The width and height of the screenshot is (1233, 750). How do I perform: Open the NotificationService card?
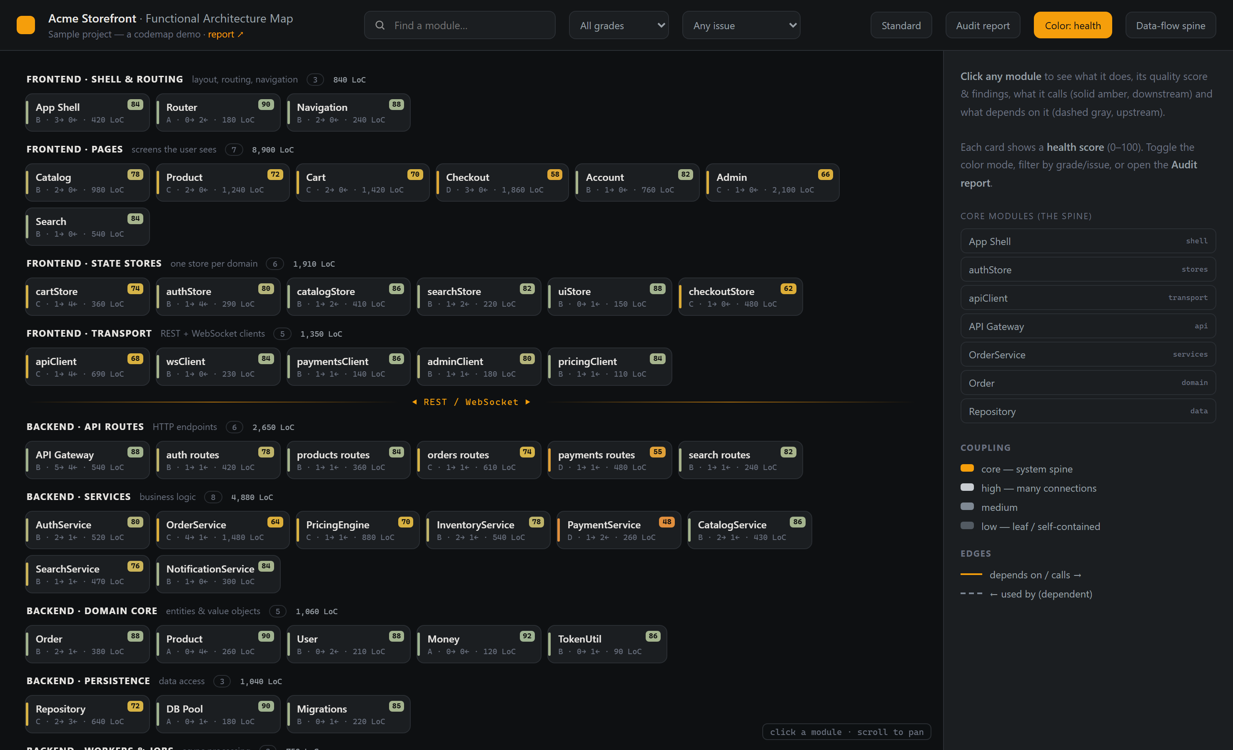click(x=218, y=574)
